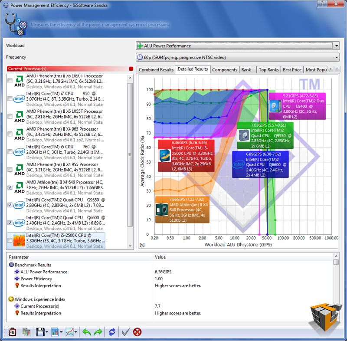Refresh results with the blue arrows icon
The image size is (347, 341).
[x=112, y=332]
